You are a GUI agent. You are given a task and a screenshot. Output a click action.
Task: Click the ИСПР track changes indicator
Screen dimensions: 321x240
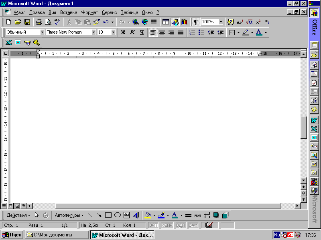pyautogui.click(x=167, y=225)
